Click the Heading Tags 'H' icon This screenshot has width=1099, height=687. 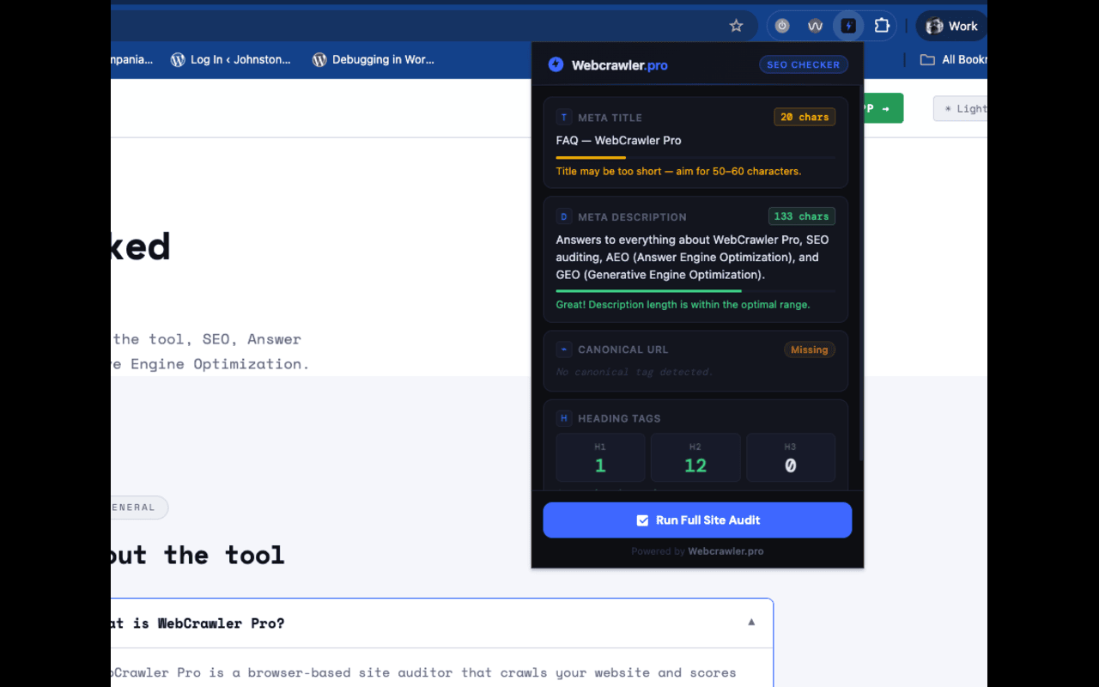[x=564, y=419]
